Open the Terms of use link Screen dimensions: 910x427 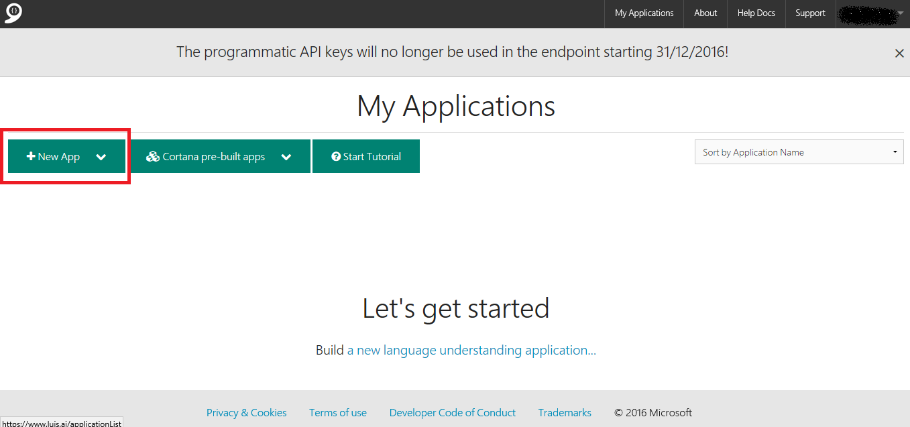[x=338, y=413]
